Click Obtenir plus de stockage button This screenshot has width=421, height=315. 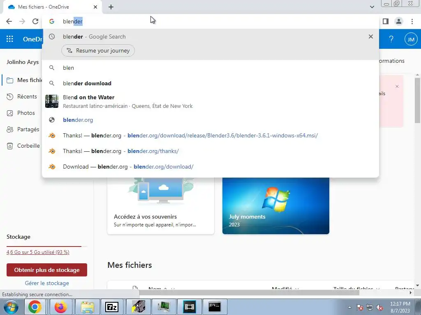coord(47,270)
